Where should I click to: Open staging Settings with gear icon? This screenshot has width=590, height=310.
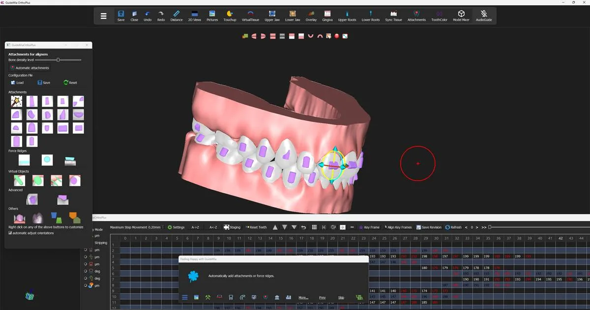tap(176, 227)
